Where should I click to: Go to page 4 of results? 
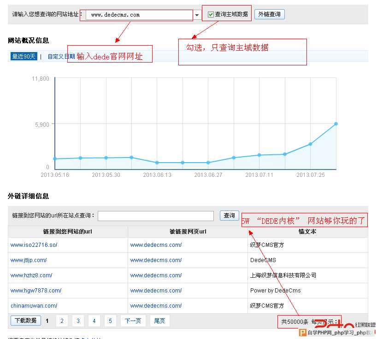(x=94, y=321)
